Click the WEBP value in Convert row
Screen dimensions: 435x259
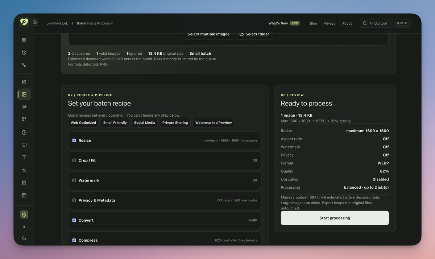click(x=253, y=220)
